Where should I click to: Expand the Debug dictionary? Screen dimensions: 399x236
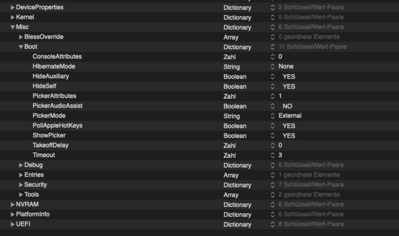tap(21, 165)
